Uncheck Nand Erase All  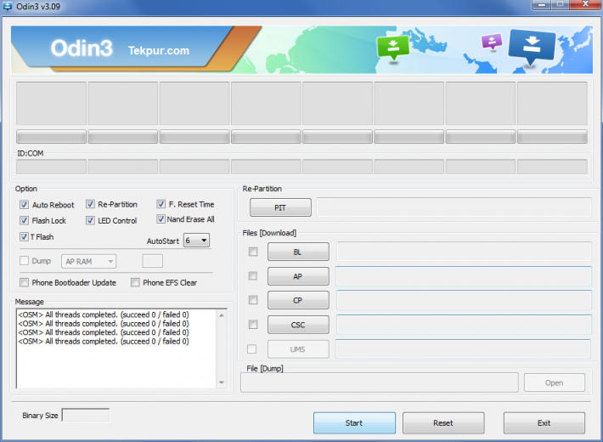(161, 219)
